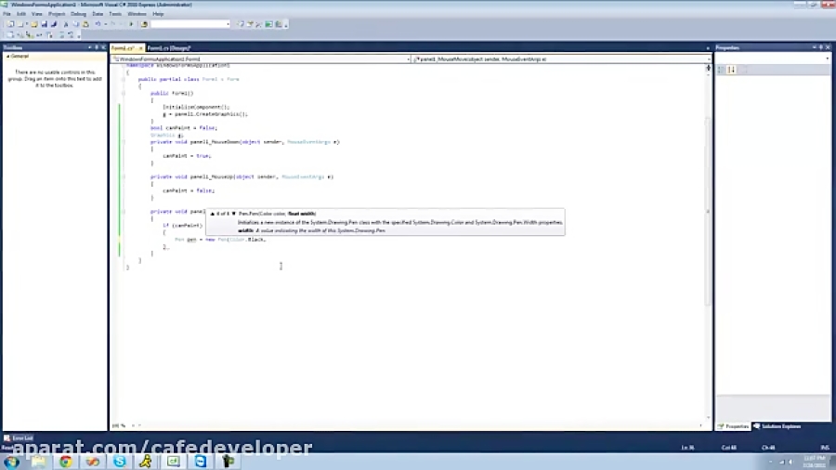Click the Start Debugging play icon

(131, 24)
